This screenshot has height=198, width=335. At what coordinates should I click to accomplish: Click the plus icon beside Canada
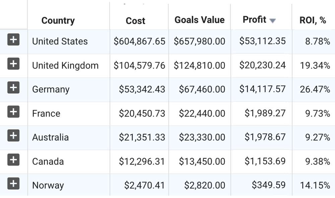click(13, 160)
